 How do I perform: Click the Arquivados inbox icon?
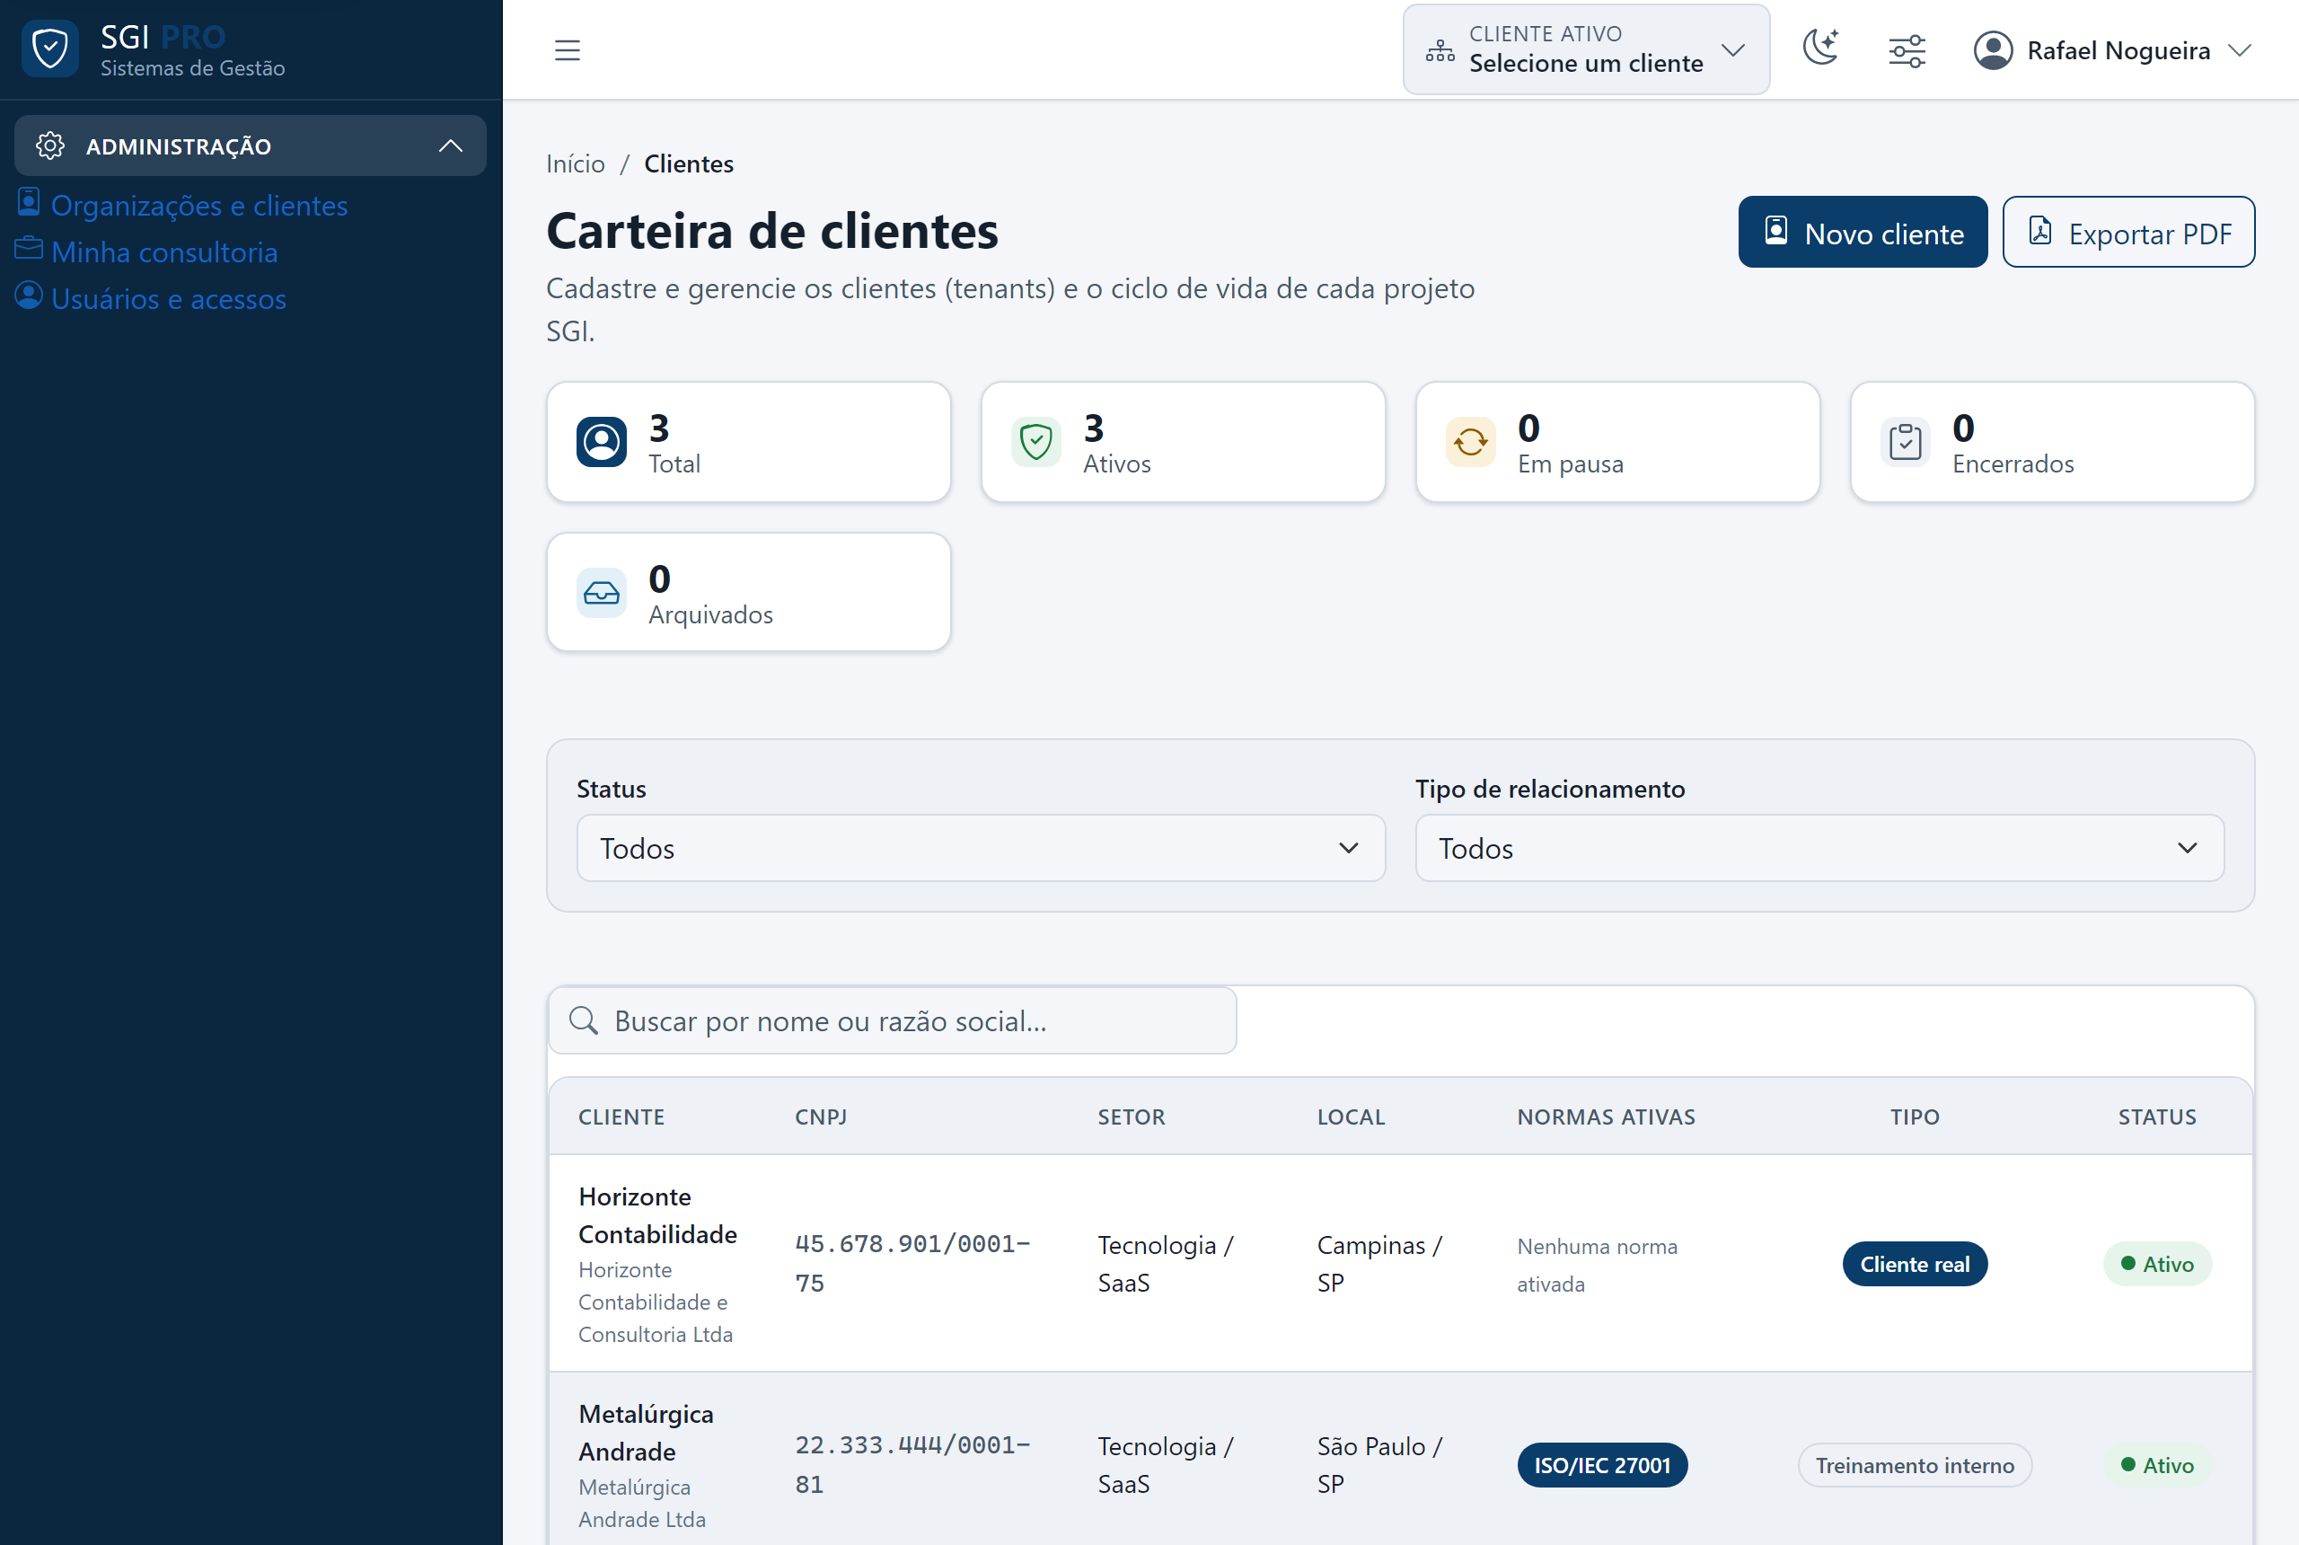(x=602, y=593)
